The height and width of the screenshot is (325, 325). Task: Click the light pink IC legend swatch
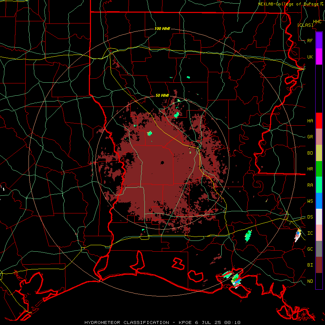coord(319,233)
